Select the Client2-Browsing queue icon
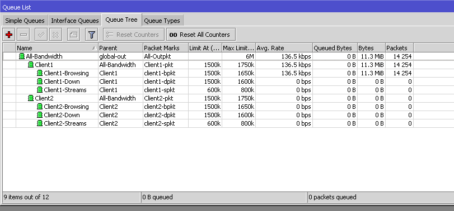This screenshot has width=454, height=211. [40, 107]
